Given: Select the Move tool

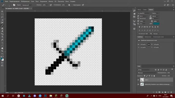Looking at the screenshot, I should point(2,11).
